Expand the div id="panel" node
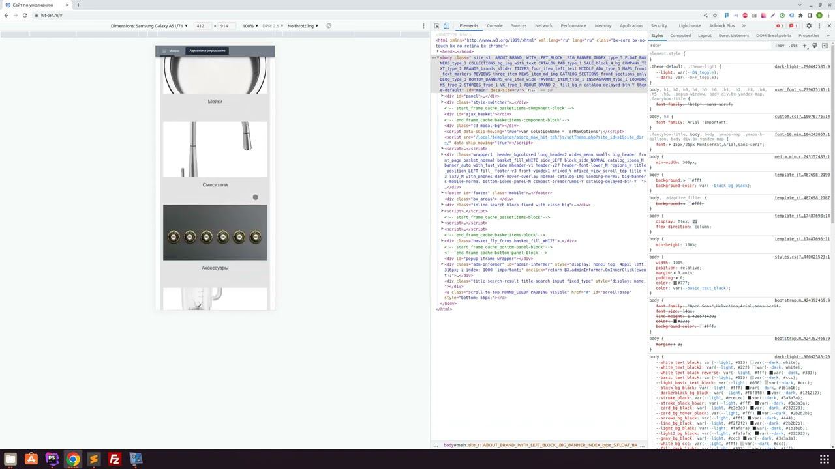 (x=442, y=96)
